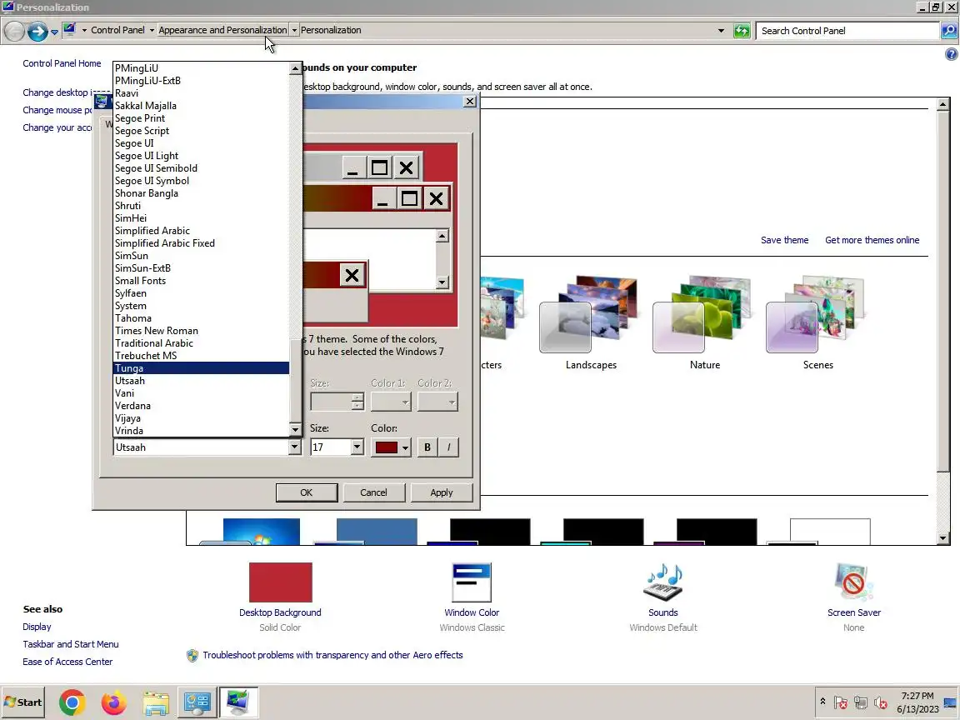The image size is (960, 720).
Task: Open the Screen Saver icon
Action: click(x=853, y=582)
